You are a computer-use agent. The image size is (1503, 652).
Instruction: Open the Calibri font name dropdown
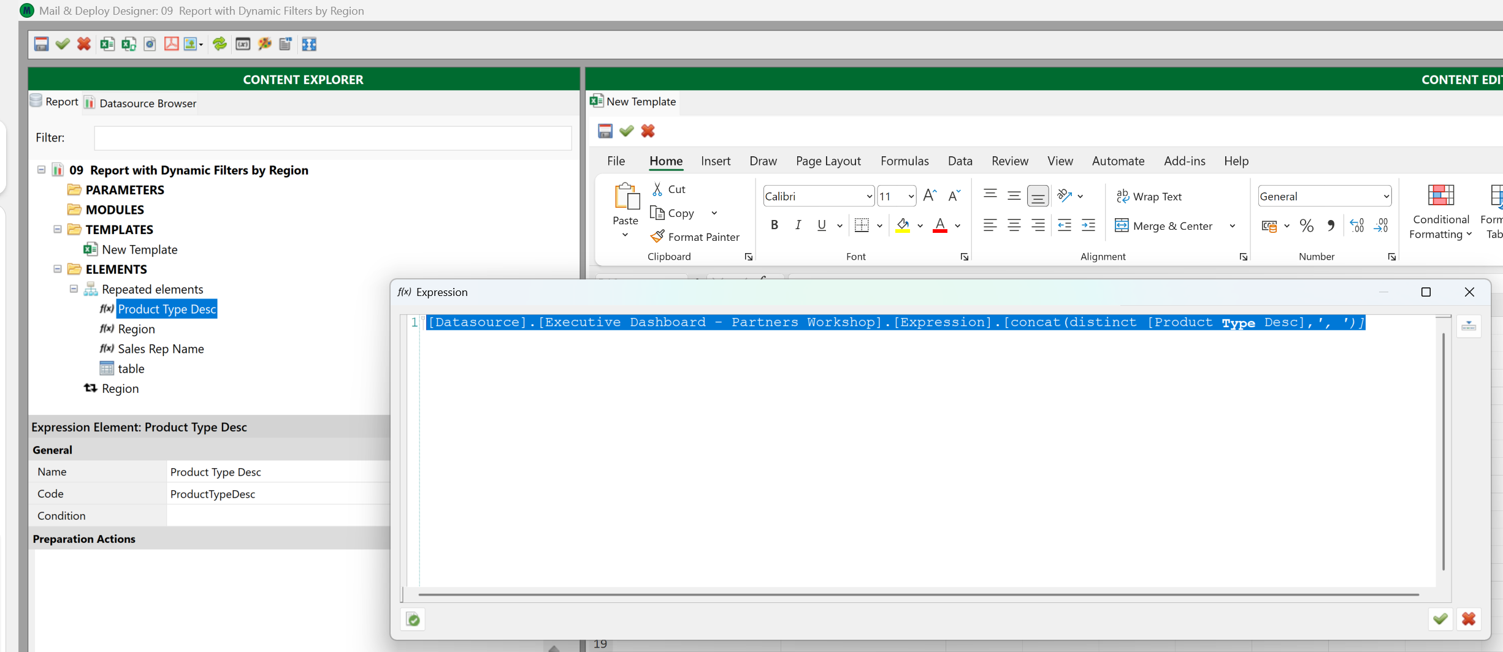tap(869, 197)
